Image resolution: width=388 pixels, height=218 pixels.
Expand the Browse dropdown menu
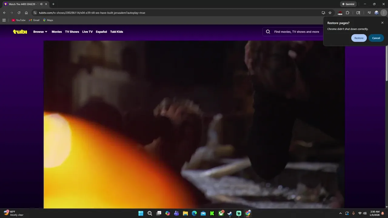[x=40, y=32]
